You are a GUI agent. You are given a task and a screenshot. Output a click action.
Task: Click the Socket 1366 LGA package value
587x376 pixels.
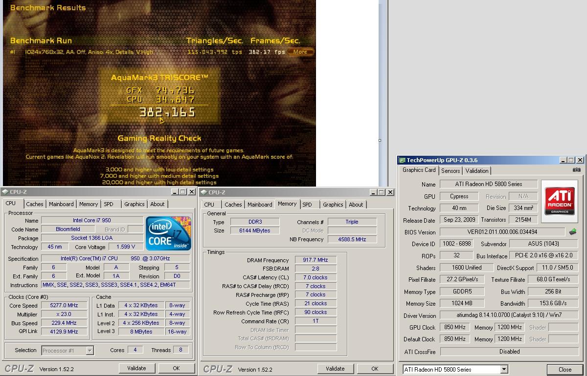point(92,238)
